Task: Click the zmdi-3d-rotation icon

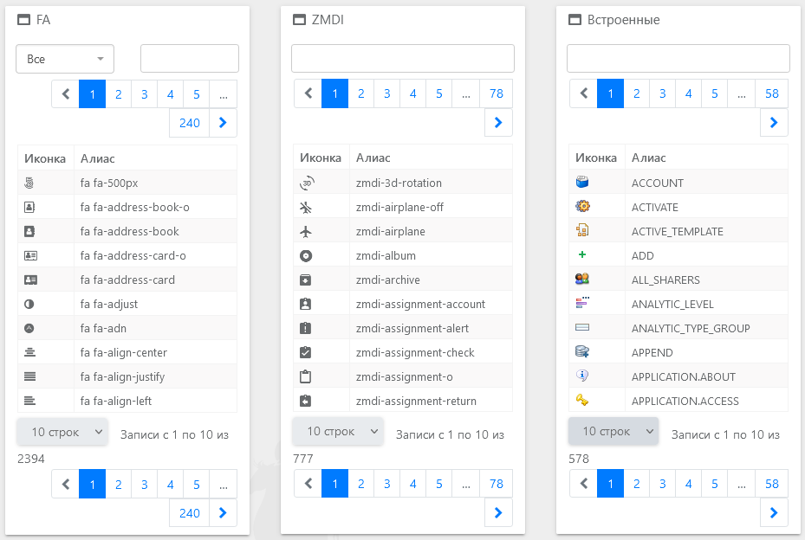Action: coord(305,183)
